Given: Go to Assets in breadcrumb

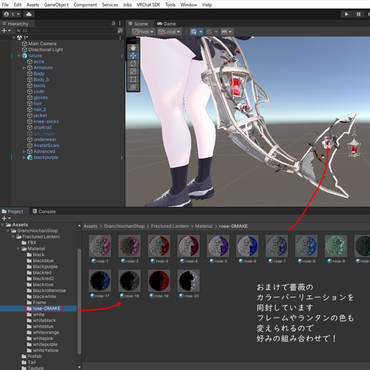Looking at the screenshot, I should point(90,226).
